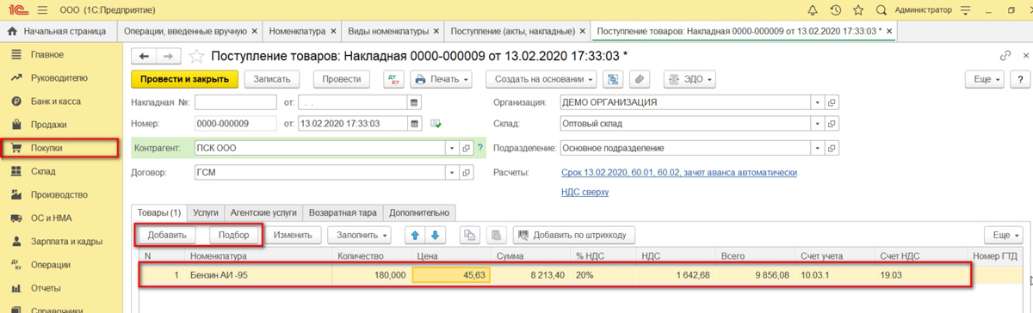Open the main hamburger menu

pyautogui.click(x=43, y=9)
